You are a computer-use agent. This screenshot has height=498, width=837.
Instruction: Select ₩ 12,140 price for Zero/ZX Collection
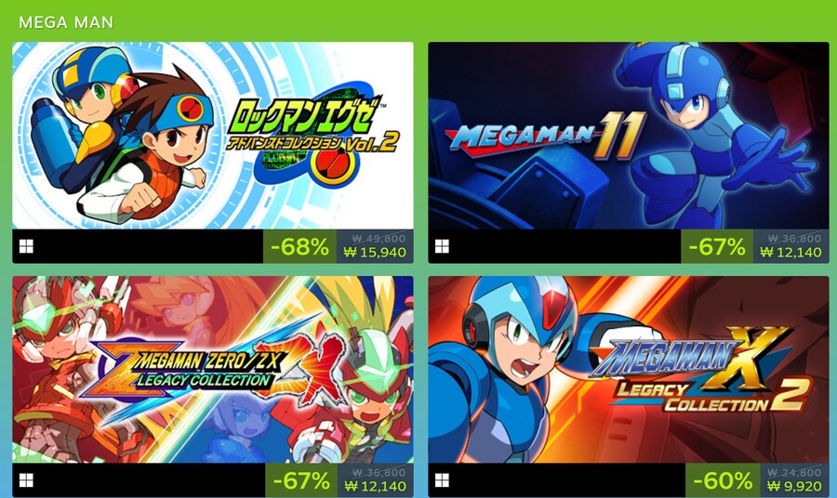(375, 486)
